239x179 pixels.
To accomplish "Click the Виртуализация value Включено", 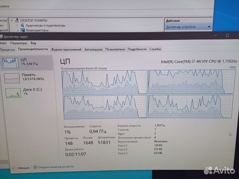I will click(161, 141).
